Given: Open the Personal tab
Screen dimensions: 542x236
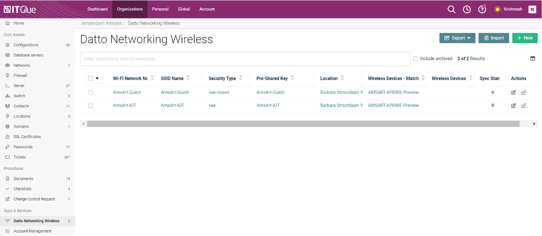Looking at the screenshot, I should click(x=160, y=9).
